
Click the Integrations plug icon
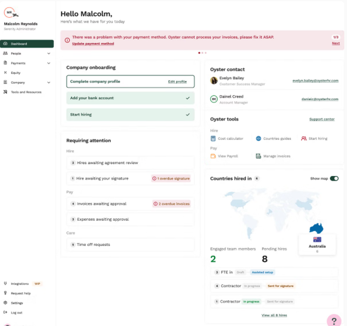click(x=5, y=283)
